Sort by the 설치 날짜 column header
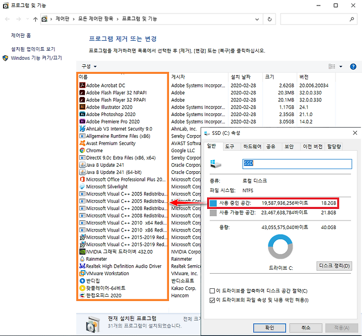The image size is (362, 336). 246,77
